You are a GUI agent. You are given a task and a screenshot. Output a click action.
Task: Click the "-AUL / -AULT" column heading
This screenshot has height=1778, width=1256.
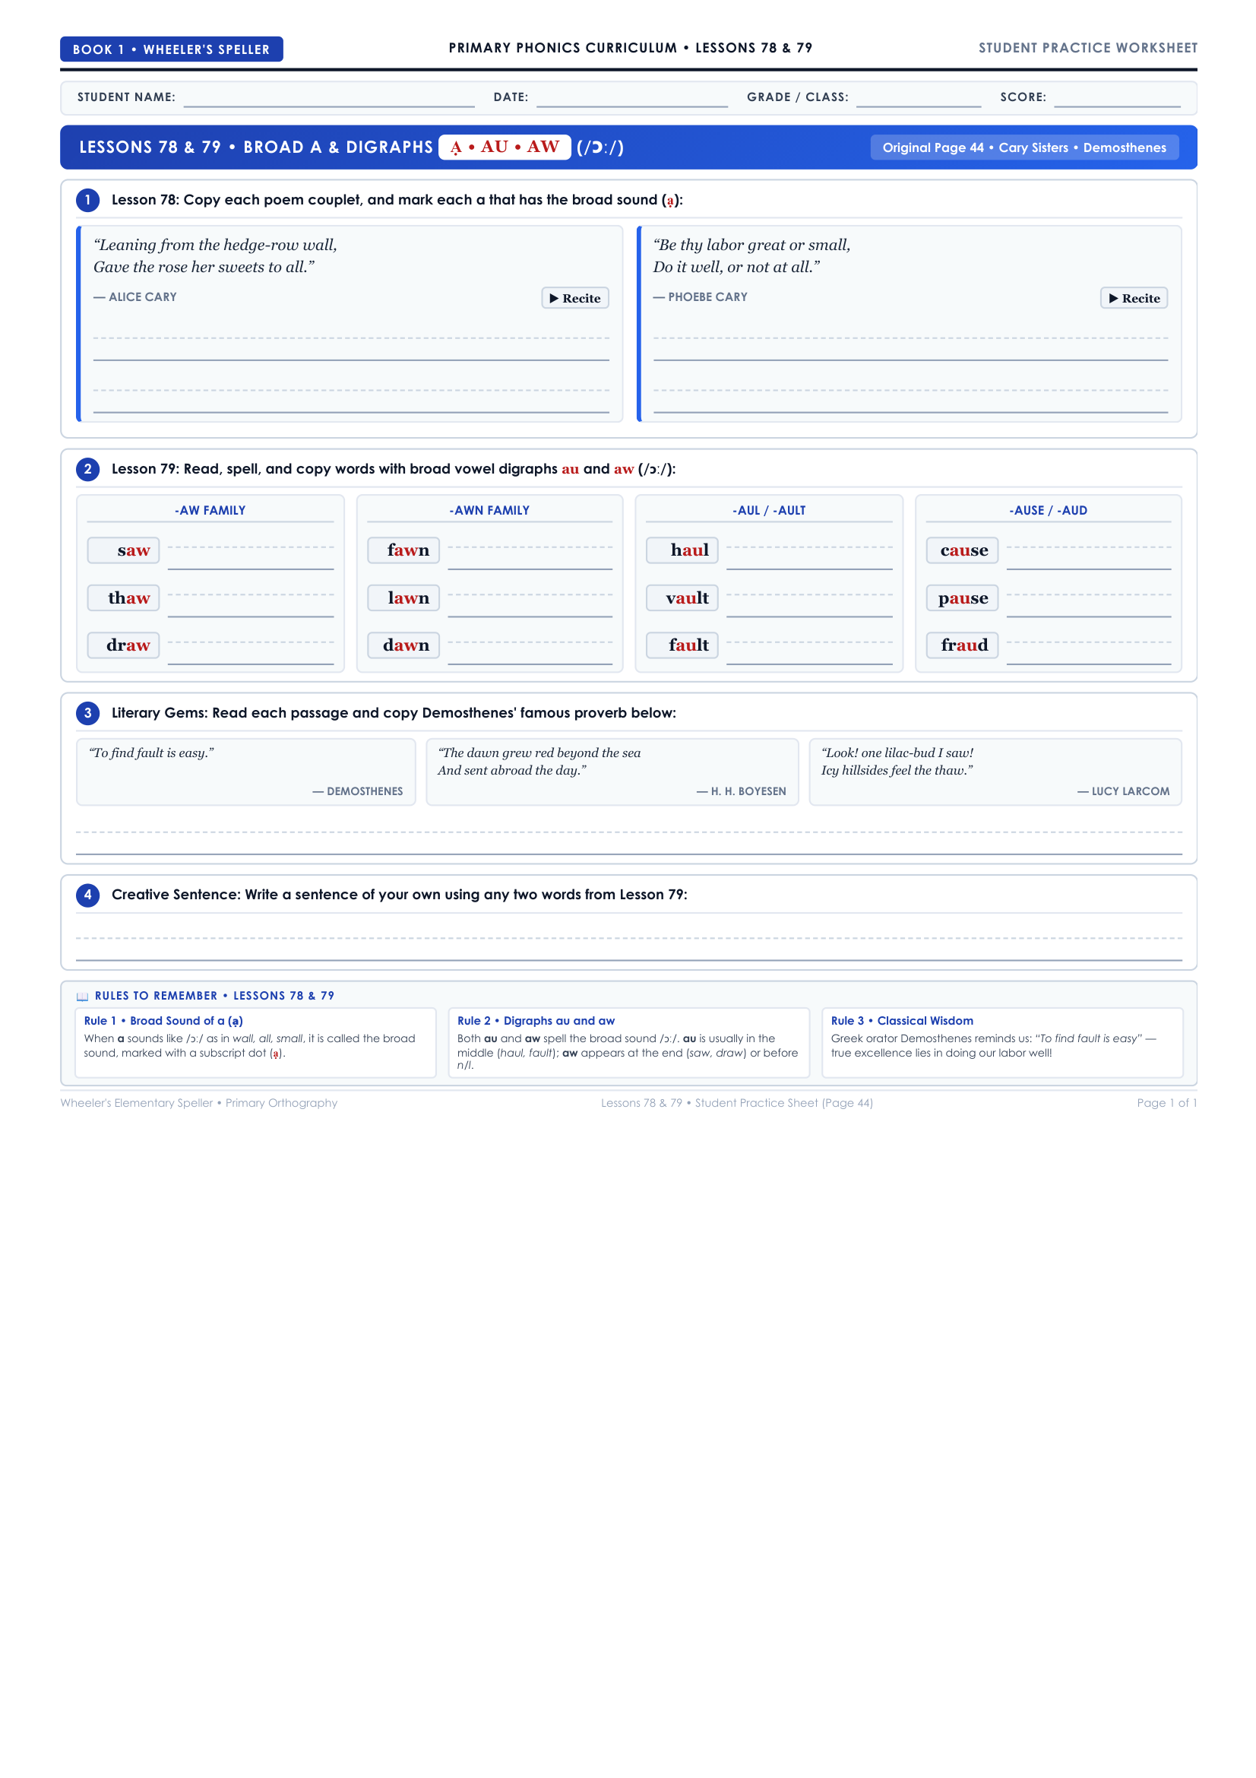point(769,511)
